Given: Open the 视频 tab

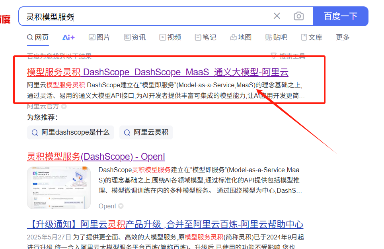Looking at the screenshot, I should click(x=170, y=37).
